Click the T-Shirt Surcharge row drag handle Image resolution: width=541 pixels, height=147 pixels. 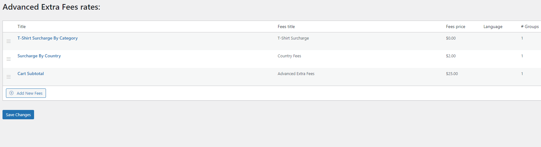tap(9, 41)
